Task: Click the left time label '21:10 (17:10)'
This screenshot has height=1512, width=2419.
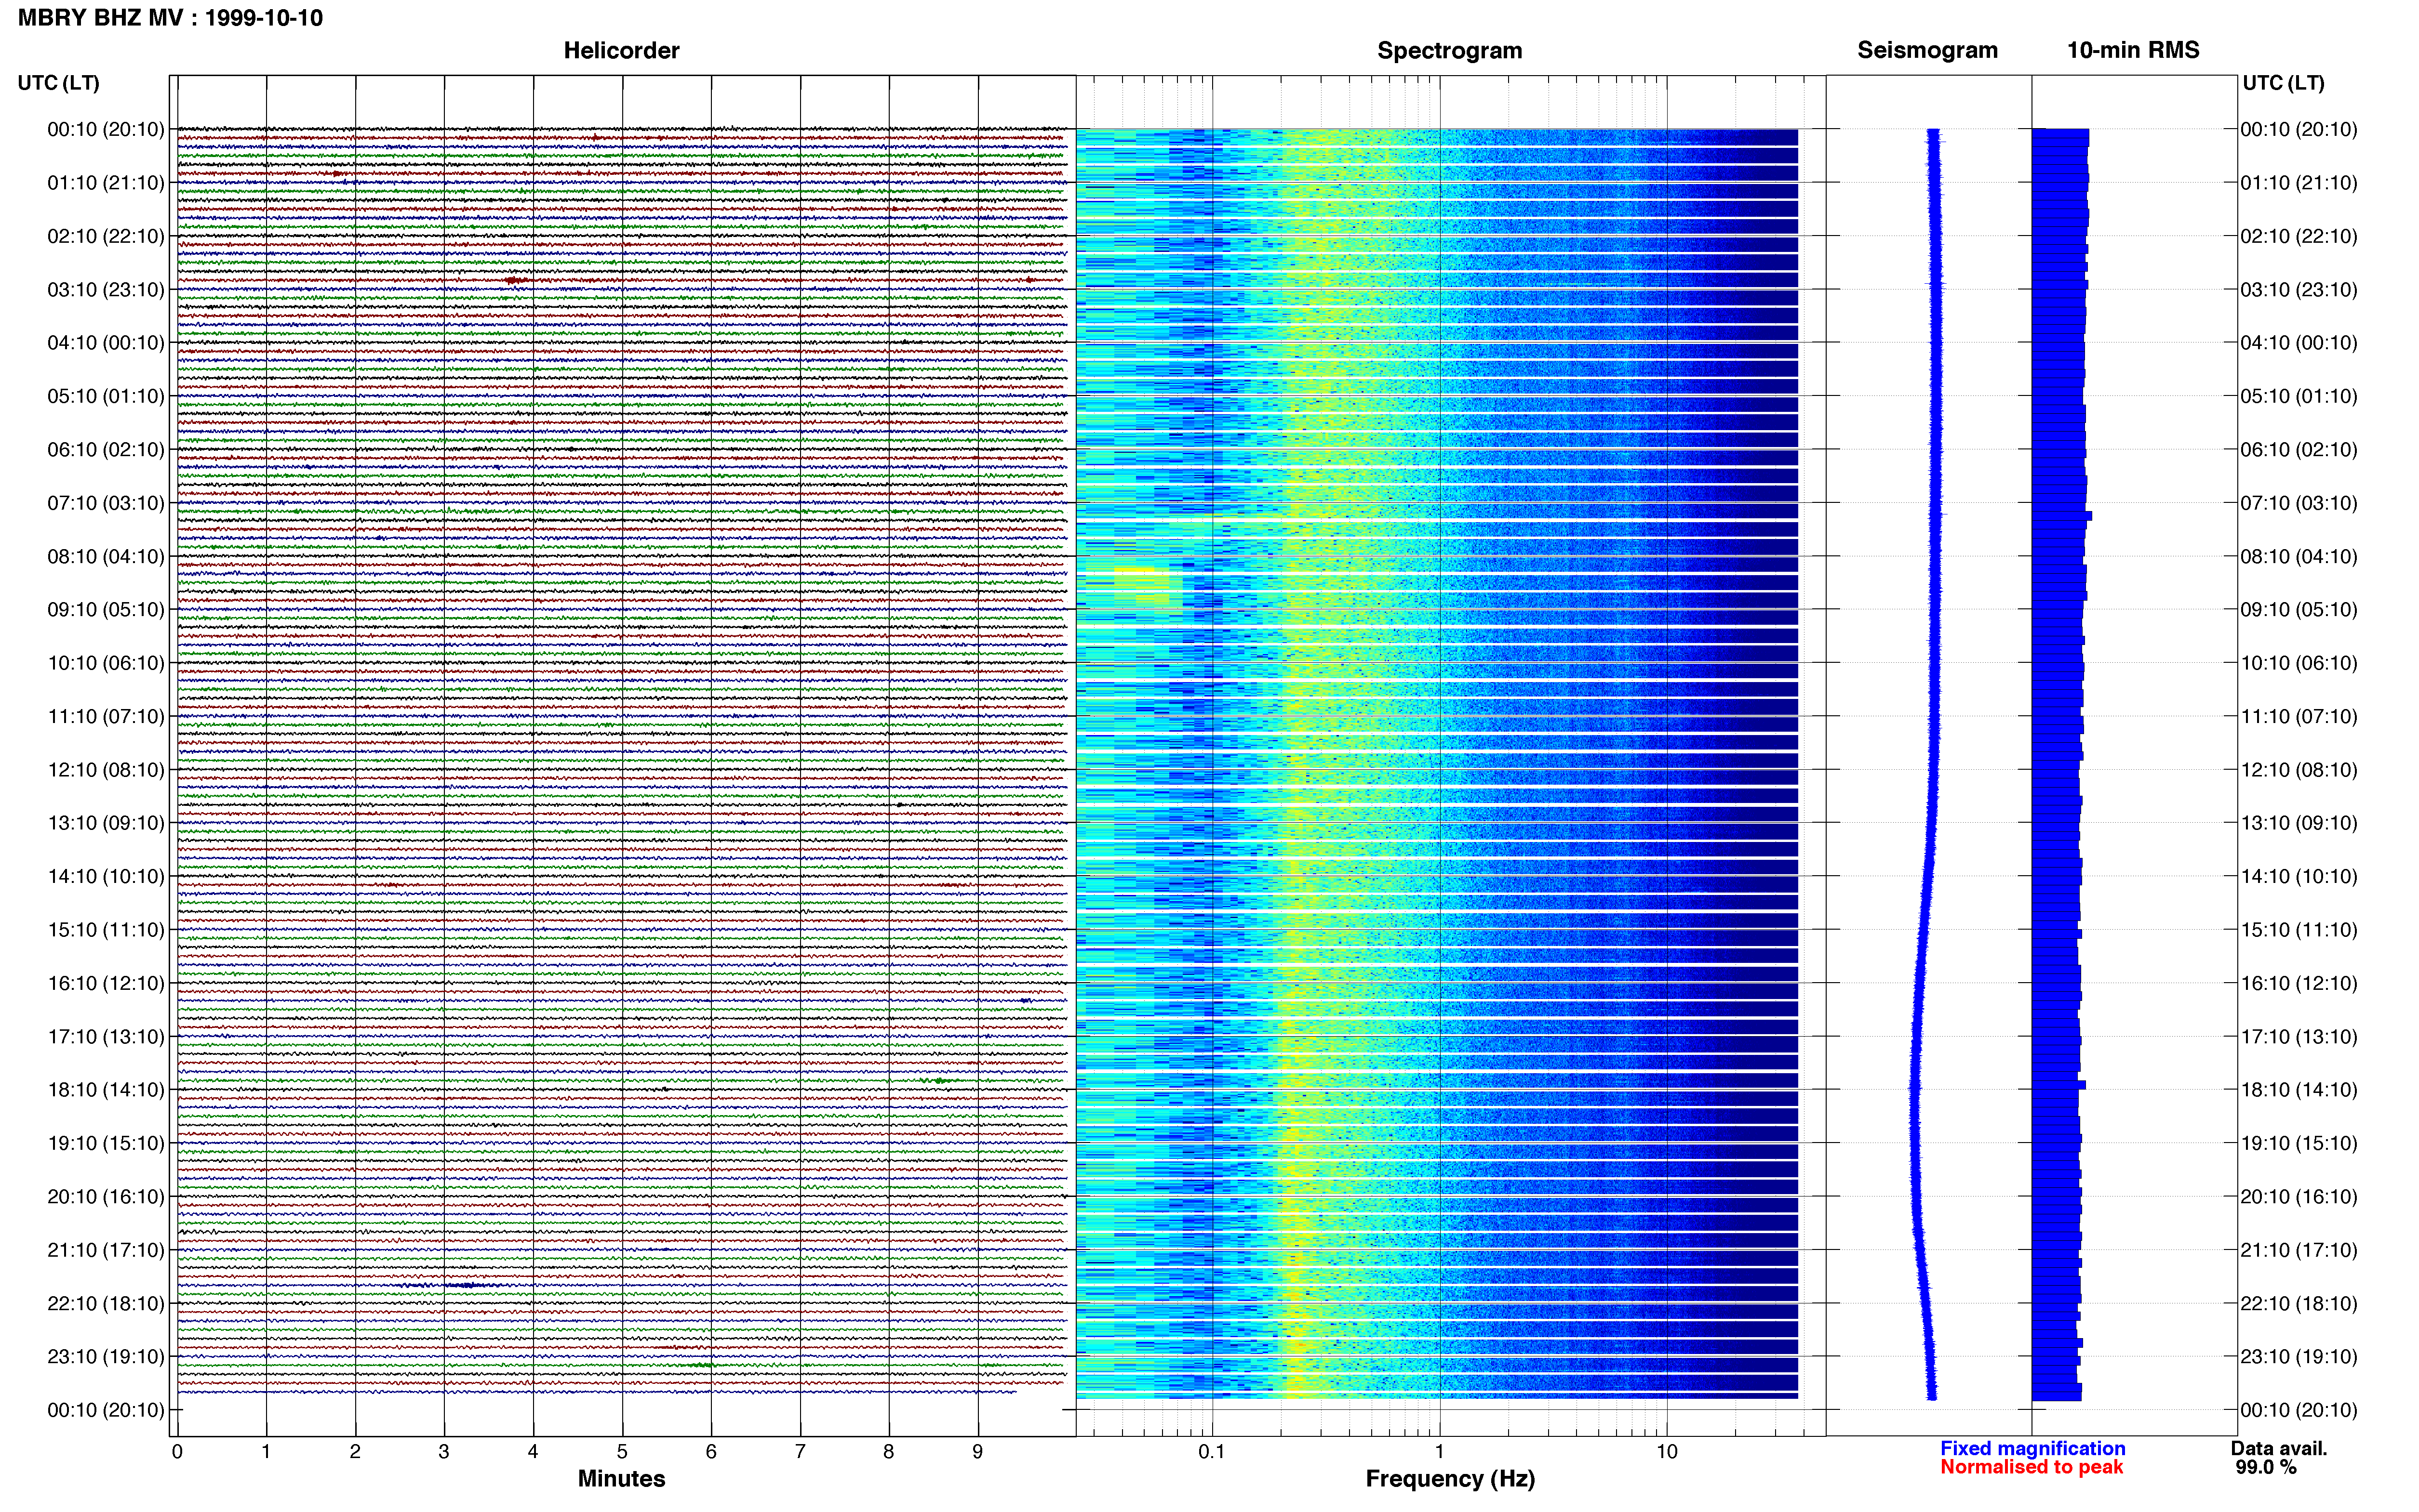Action: 105,1250
